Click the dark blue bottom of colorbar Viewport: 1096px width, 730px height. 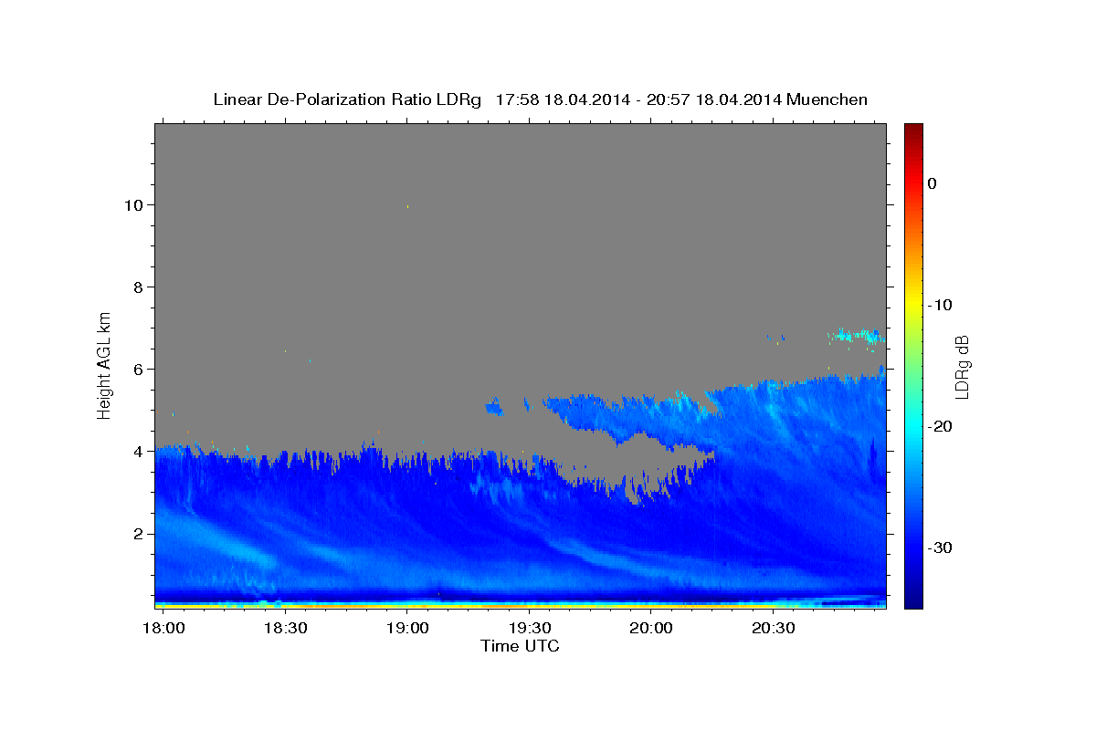click(x=913, y=600)
